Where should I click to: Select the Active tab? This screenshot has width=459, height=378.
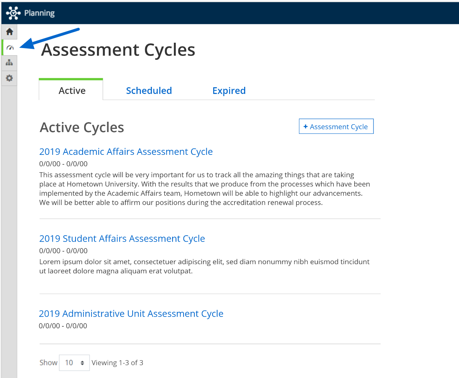pos(72,90)
